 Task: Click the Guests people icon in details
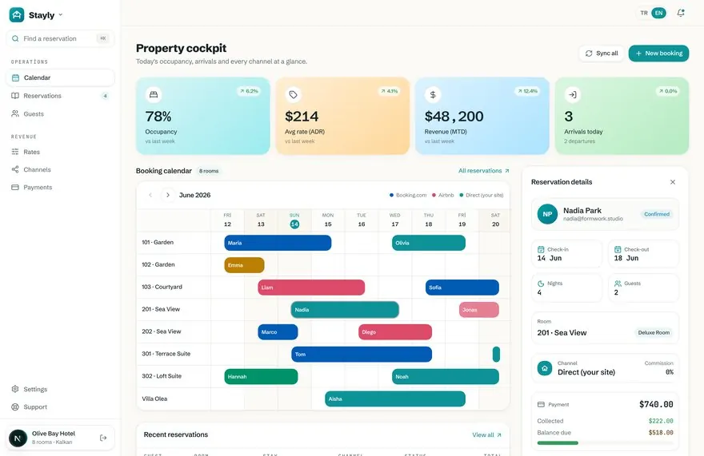[618, 284]
